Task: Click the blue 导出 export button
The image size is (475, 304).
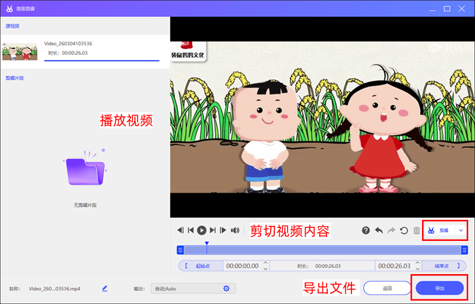Action: 440,288
